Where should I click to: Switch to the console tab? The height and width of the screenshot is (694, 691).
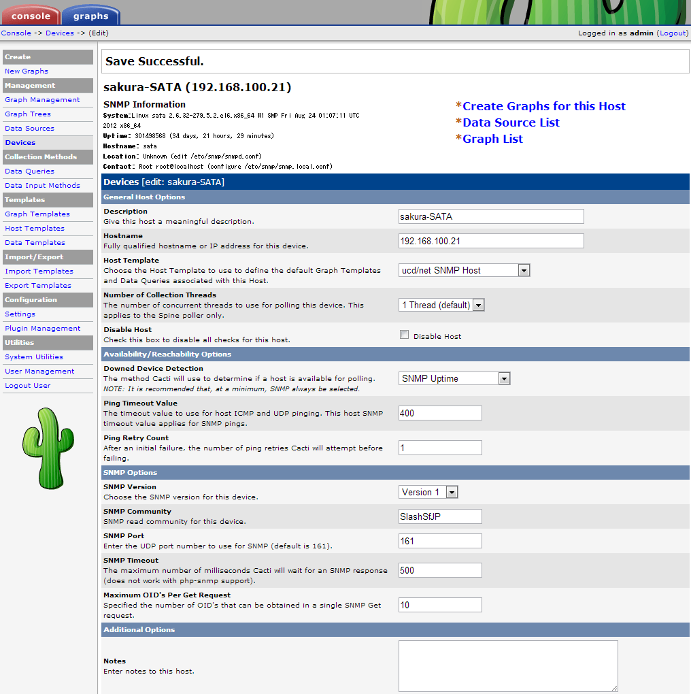[31, 16]
